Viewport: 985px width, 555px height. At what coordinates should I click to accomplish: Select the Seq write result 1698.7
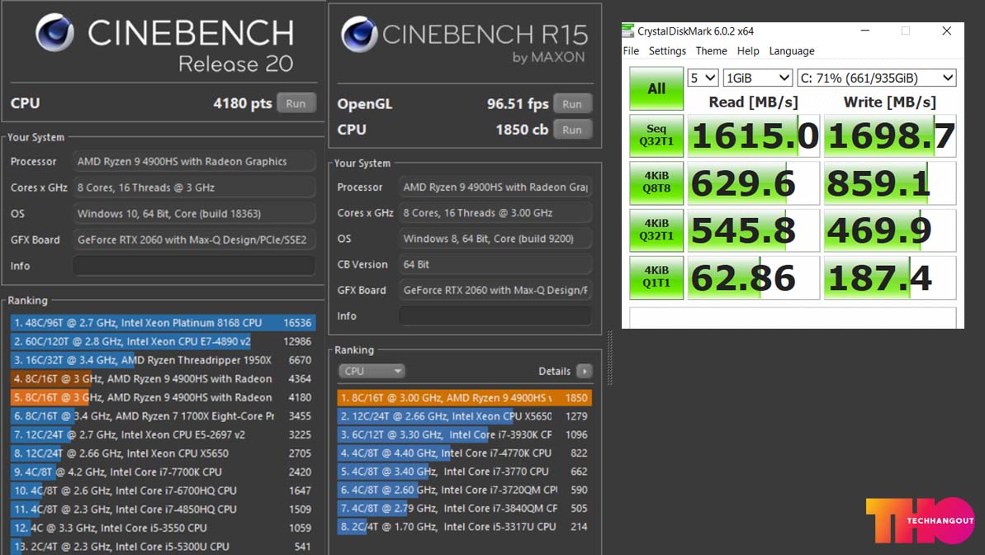[890, 135]
